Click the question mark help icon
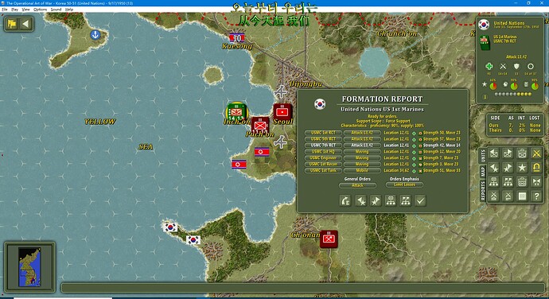 [536, 196]
